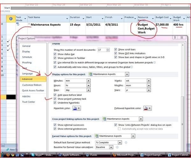Collapse the Maintenance Aspects summary task
Viewport: 191px width, 159px height.
[x=29, y=24]
